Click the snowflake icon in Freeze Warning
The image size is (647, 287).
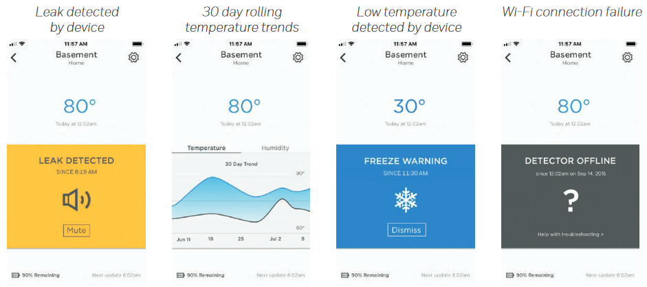pyautogui.click(x=406, y=200)
